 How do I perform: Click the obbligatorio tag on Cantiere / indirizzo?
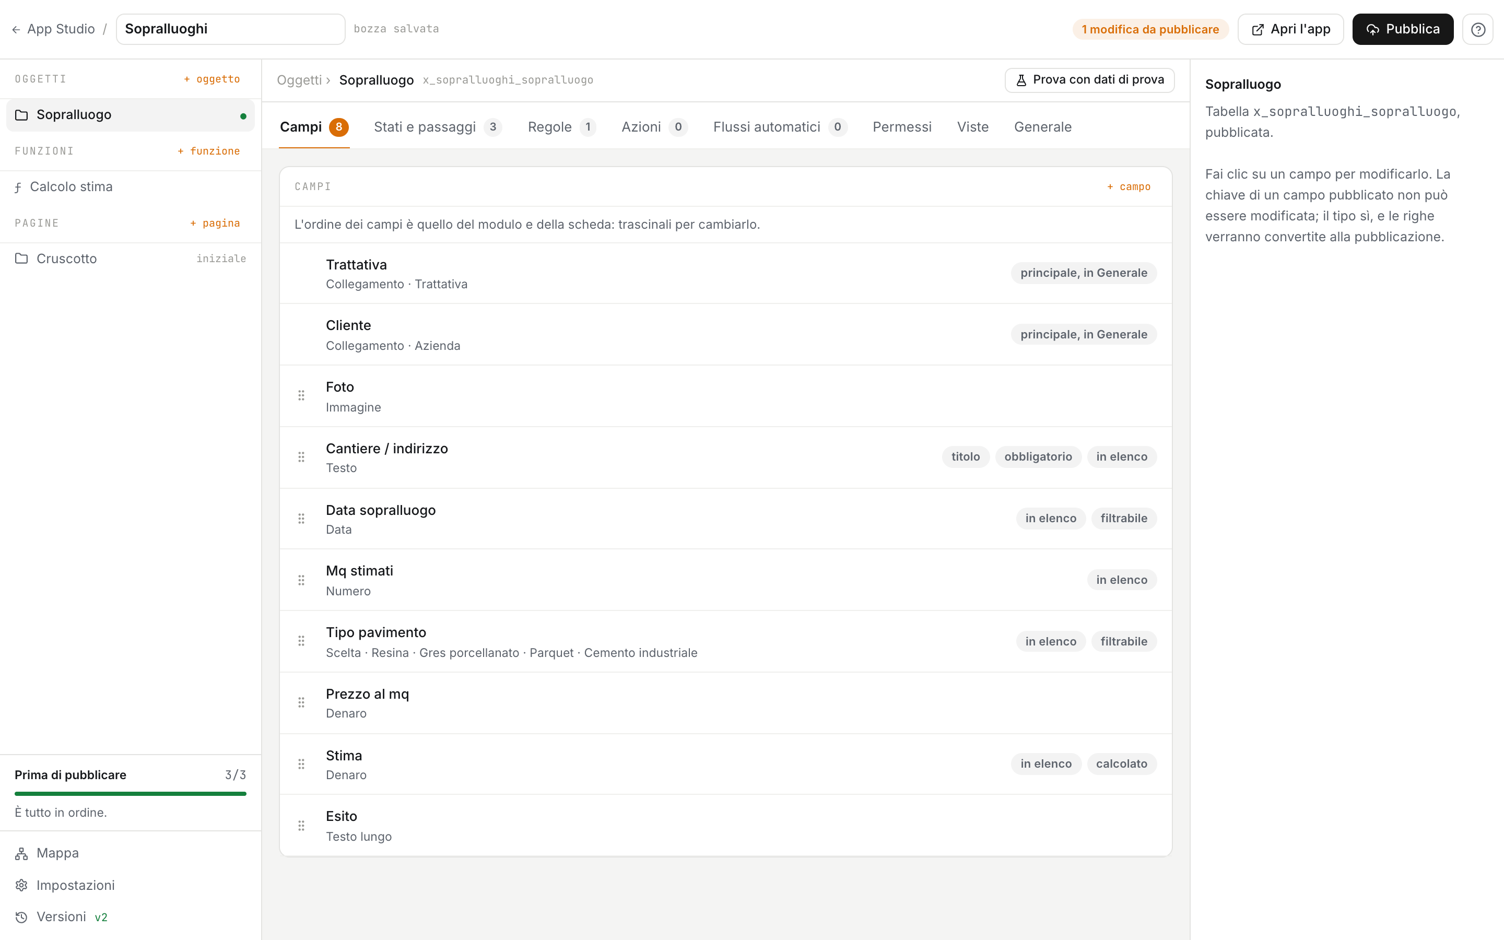pos(1038,457)
